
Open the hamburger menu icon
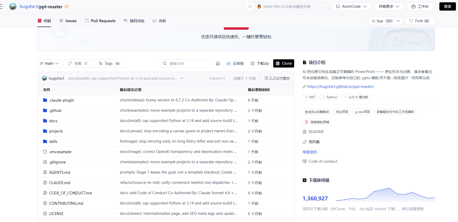point(1,6)
